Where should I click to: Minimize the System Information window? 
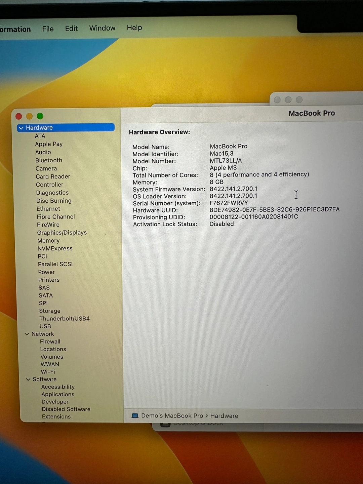click(30, 116)
